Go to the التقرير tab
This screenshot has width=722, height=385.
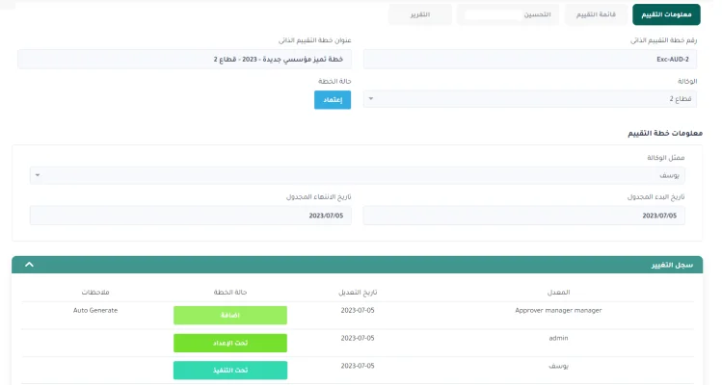420,14
